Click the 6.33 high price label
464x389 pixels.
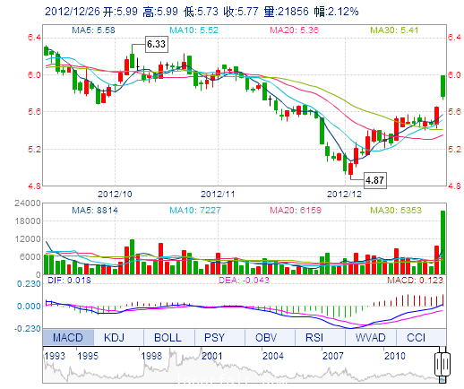(x=157, y=44)
